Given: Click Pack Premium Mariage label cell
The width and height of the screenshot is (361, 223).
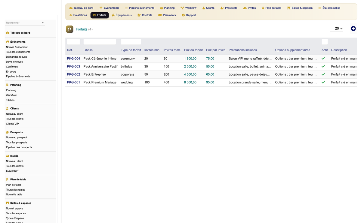Looking at the screenshot, I should coord(100,82).
